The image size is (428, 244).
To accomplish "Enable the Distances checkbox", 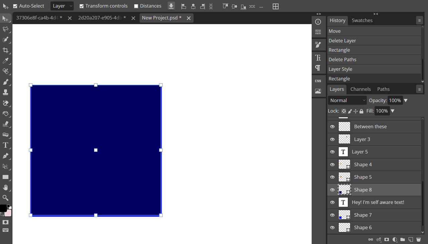I will (136, 6).
